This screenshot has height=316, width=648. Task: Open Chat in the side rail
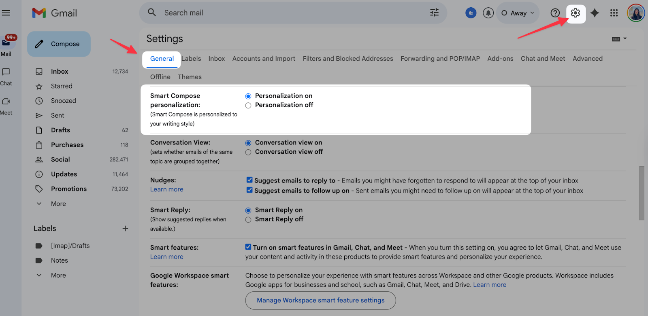pos(6,76)
